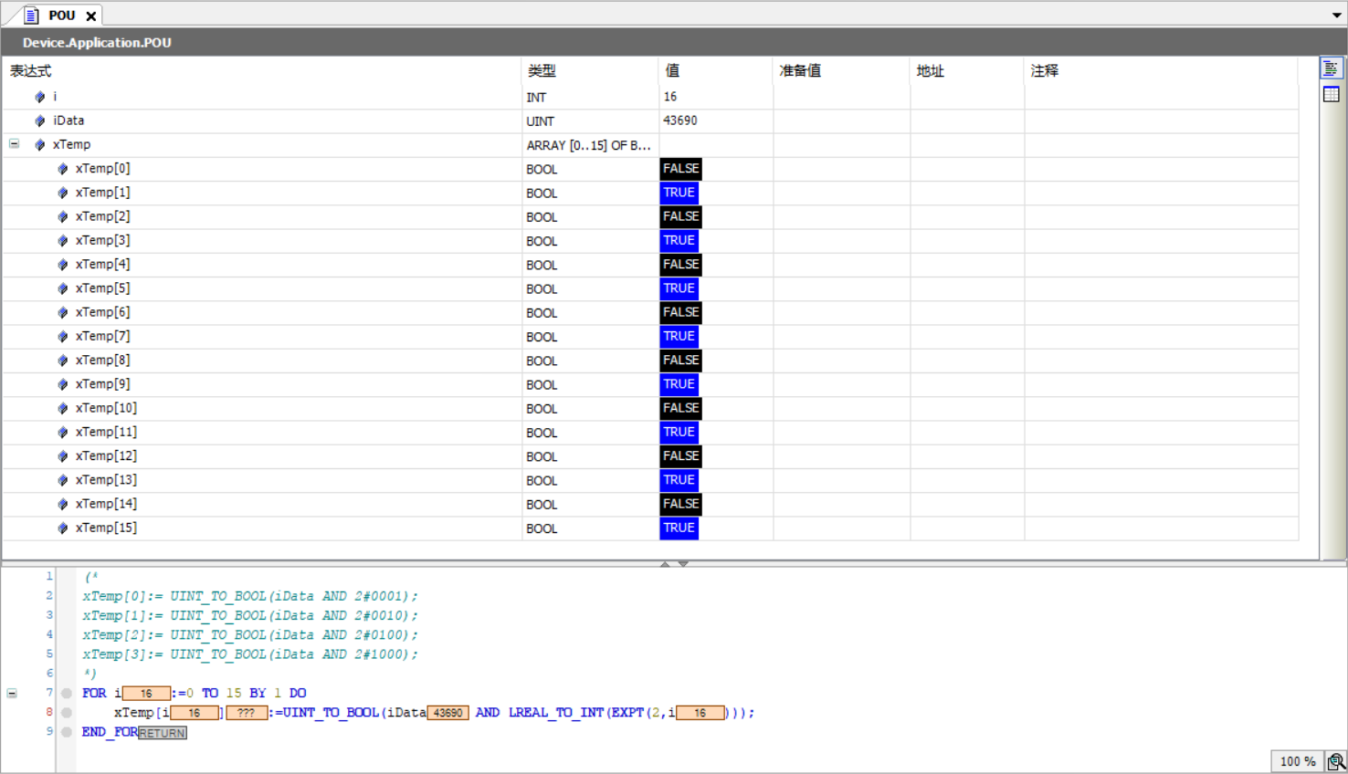Toggle breakpoint dot on line 8

point(67,713)
